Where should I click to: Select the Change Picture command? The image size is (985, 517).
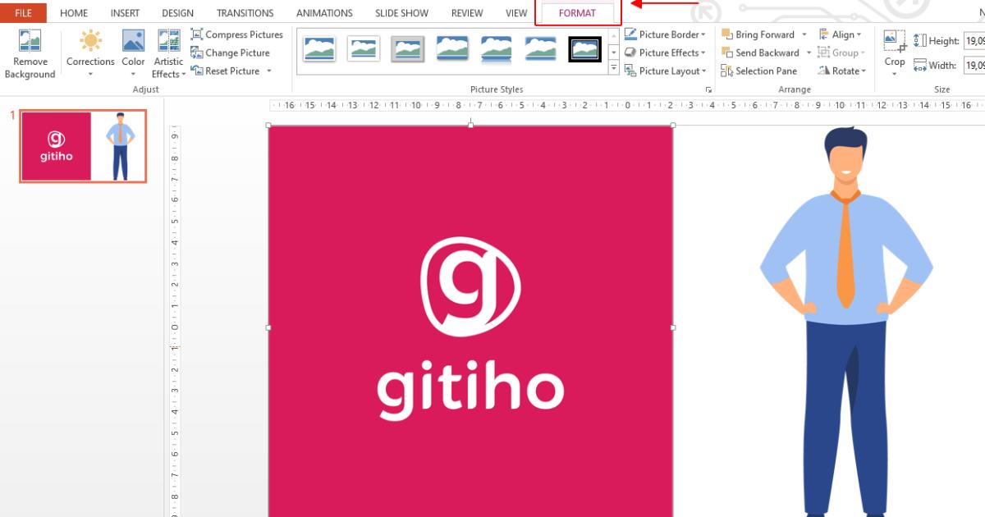(x=199, y=53)
